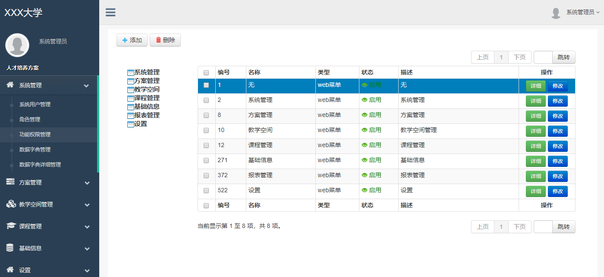This screenshot has width=604, height=277.
Task: Click the eye status icon in 系统管理 row
Action: pos(365,100)
